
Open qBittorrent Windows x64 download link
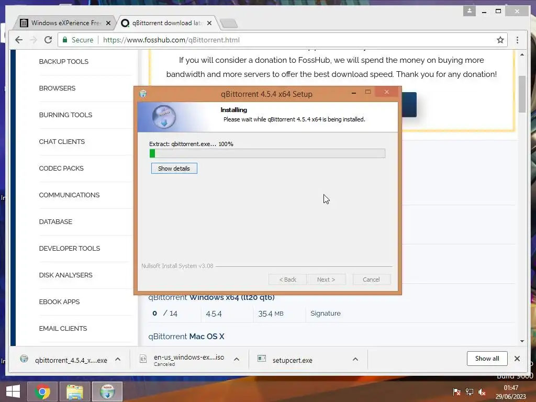pyautogui.click(x=211, y=297)
